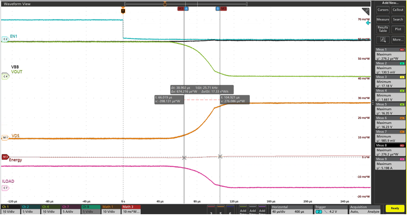The width and height of the screenshot is (407, 215).
Task: Click the Cursors button
Action: (x=383, y=10)
